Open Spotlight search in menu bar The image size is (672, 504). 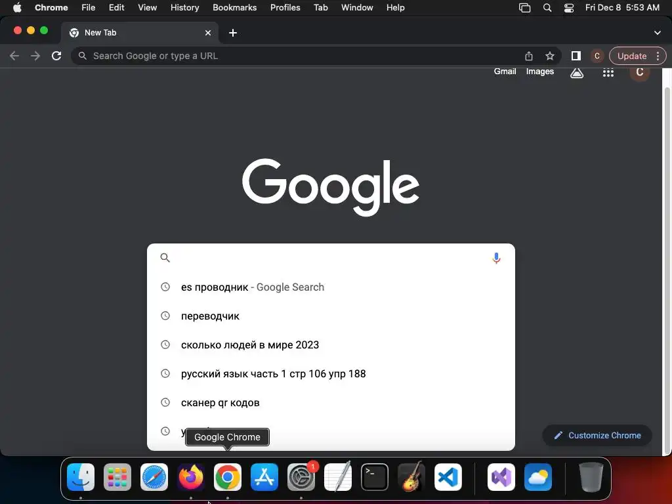[x=547, y=8]
